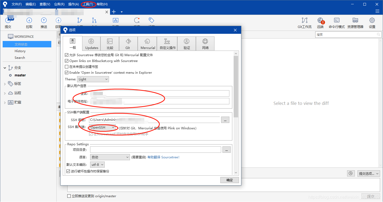Click the Sourcetree logo in the title bar
The width and height of the screenshot is (383, 202).
pos(5,4)
